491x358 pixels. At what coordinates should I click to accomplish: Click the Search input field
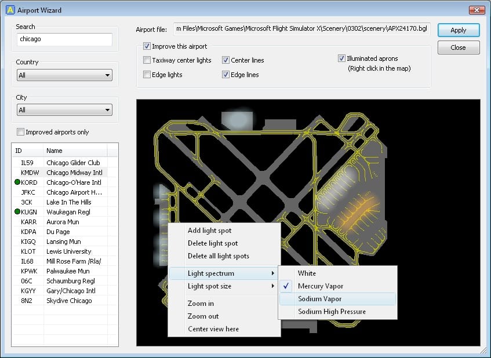tap(64, 39)
